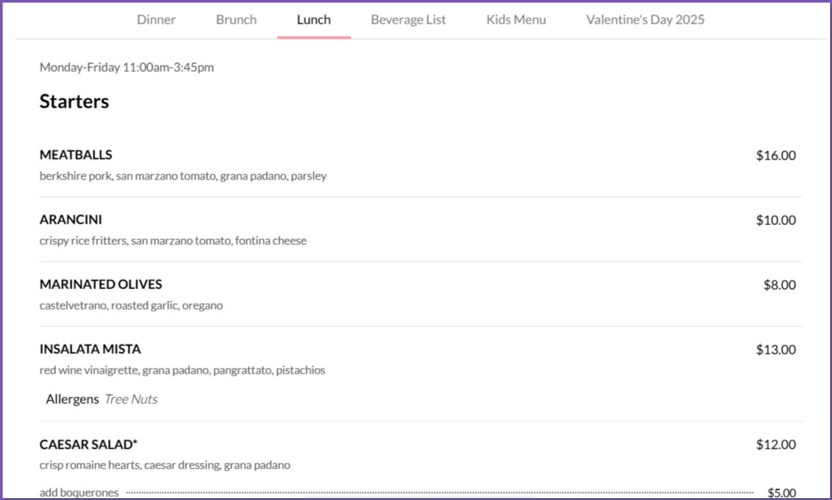The image size is (832, 500).
Task: Go to the Kids Menu tab
Action: click(516, 20)
